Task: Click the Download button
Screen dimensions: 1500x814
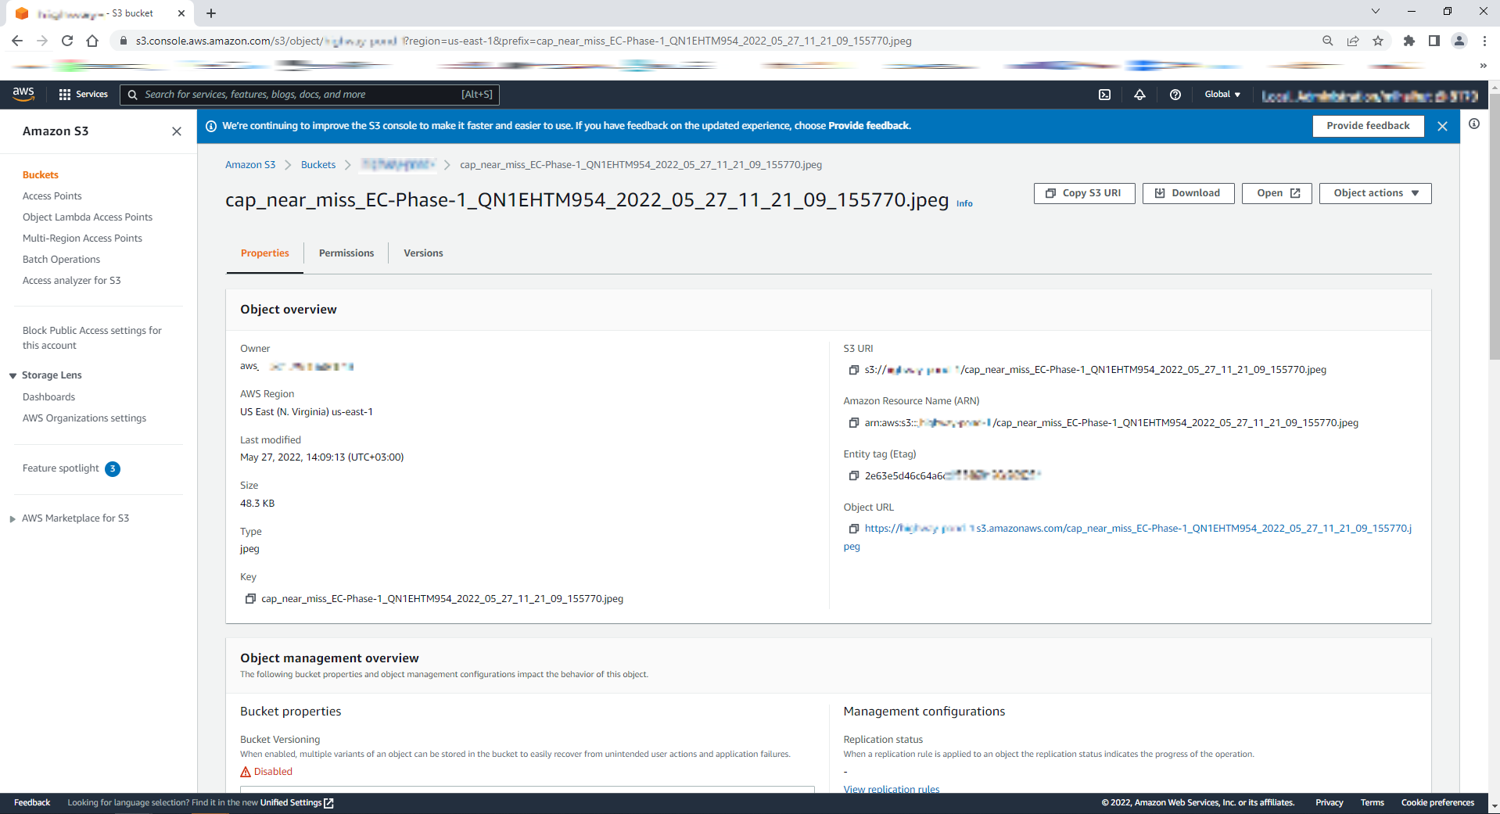Action: click(x=1188, y=193)
